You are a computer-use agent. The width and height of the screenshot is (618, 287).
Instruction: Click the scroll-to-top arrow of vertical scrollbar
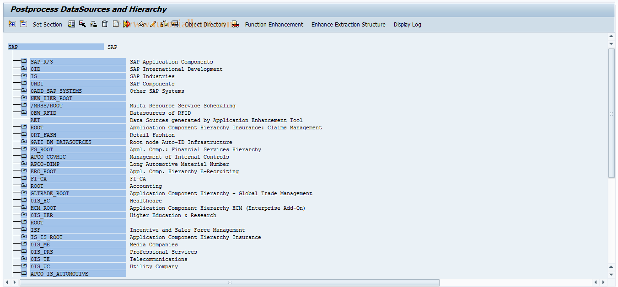(612, 36)
